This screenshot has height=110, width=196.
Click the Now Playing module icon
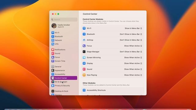(x=84, y=75)
